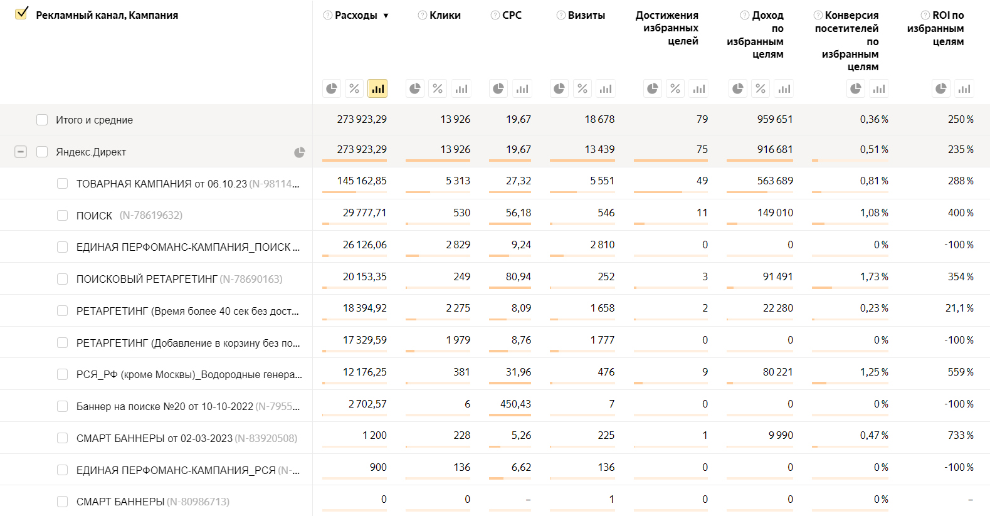Check the РСЯ_РФ (кроме Москвы) checkbox

[x=62, y=374]
